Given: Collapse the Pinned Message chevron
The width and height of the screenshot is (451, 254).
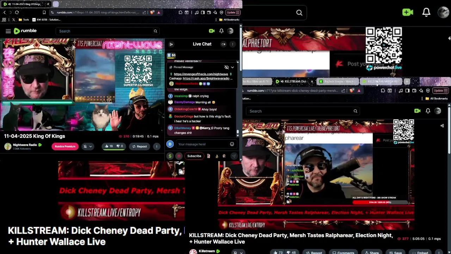Looking at the screenshot, I should (x=232, y=67).
